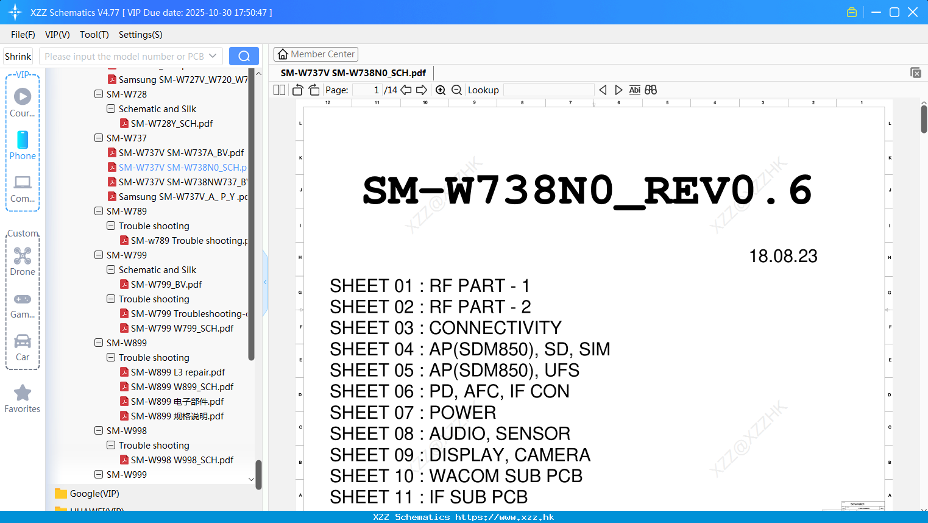Viewport: 928px width, 523px height.
Task: Toggle the two-page view icon
Action: (x=279, y=90)
